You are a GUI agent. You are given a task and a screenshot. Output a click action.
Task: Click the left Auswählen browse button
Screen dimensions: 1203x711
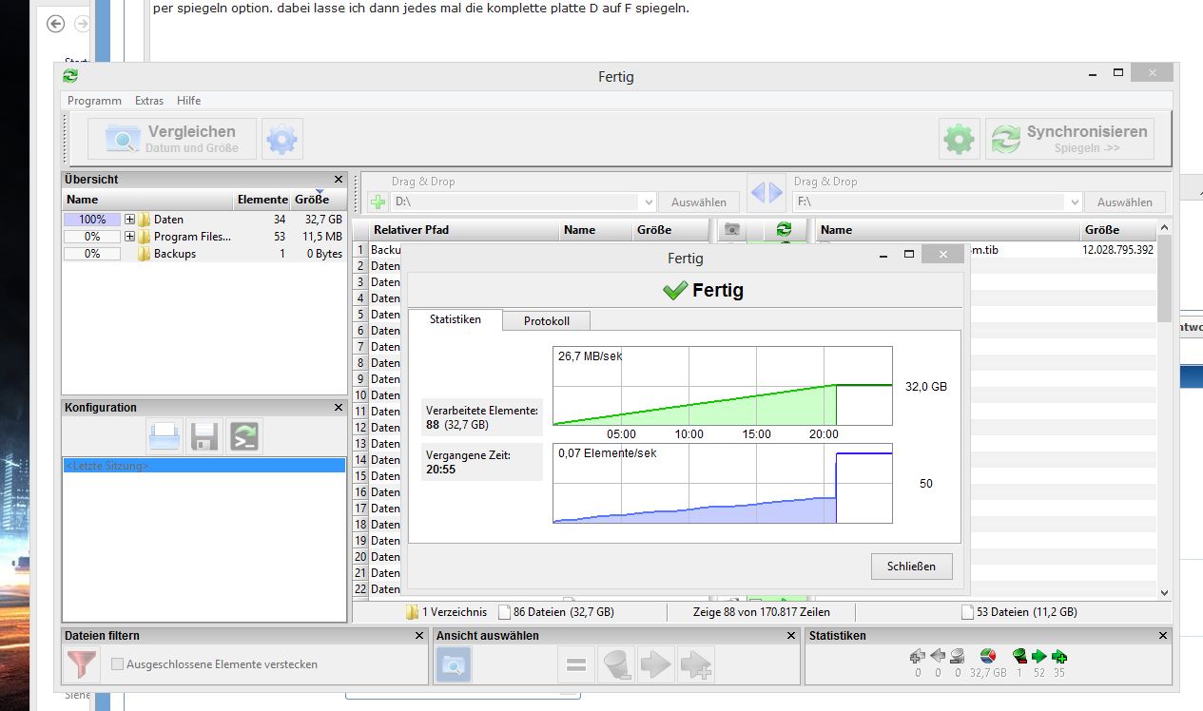click(x=699, y=202)
